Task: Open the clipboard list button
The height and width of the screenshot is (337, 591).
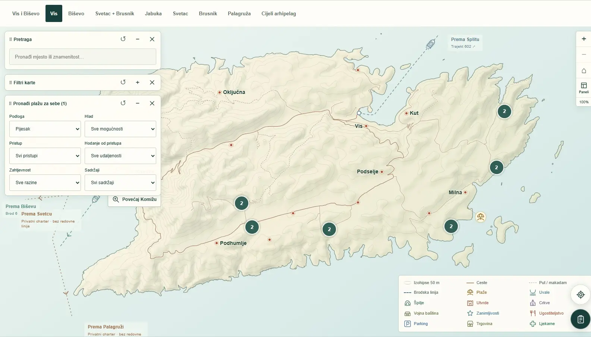Action: 581,319
